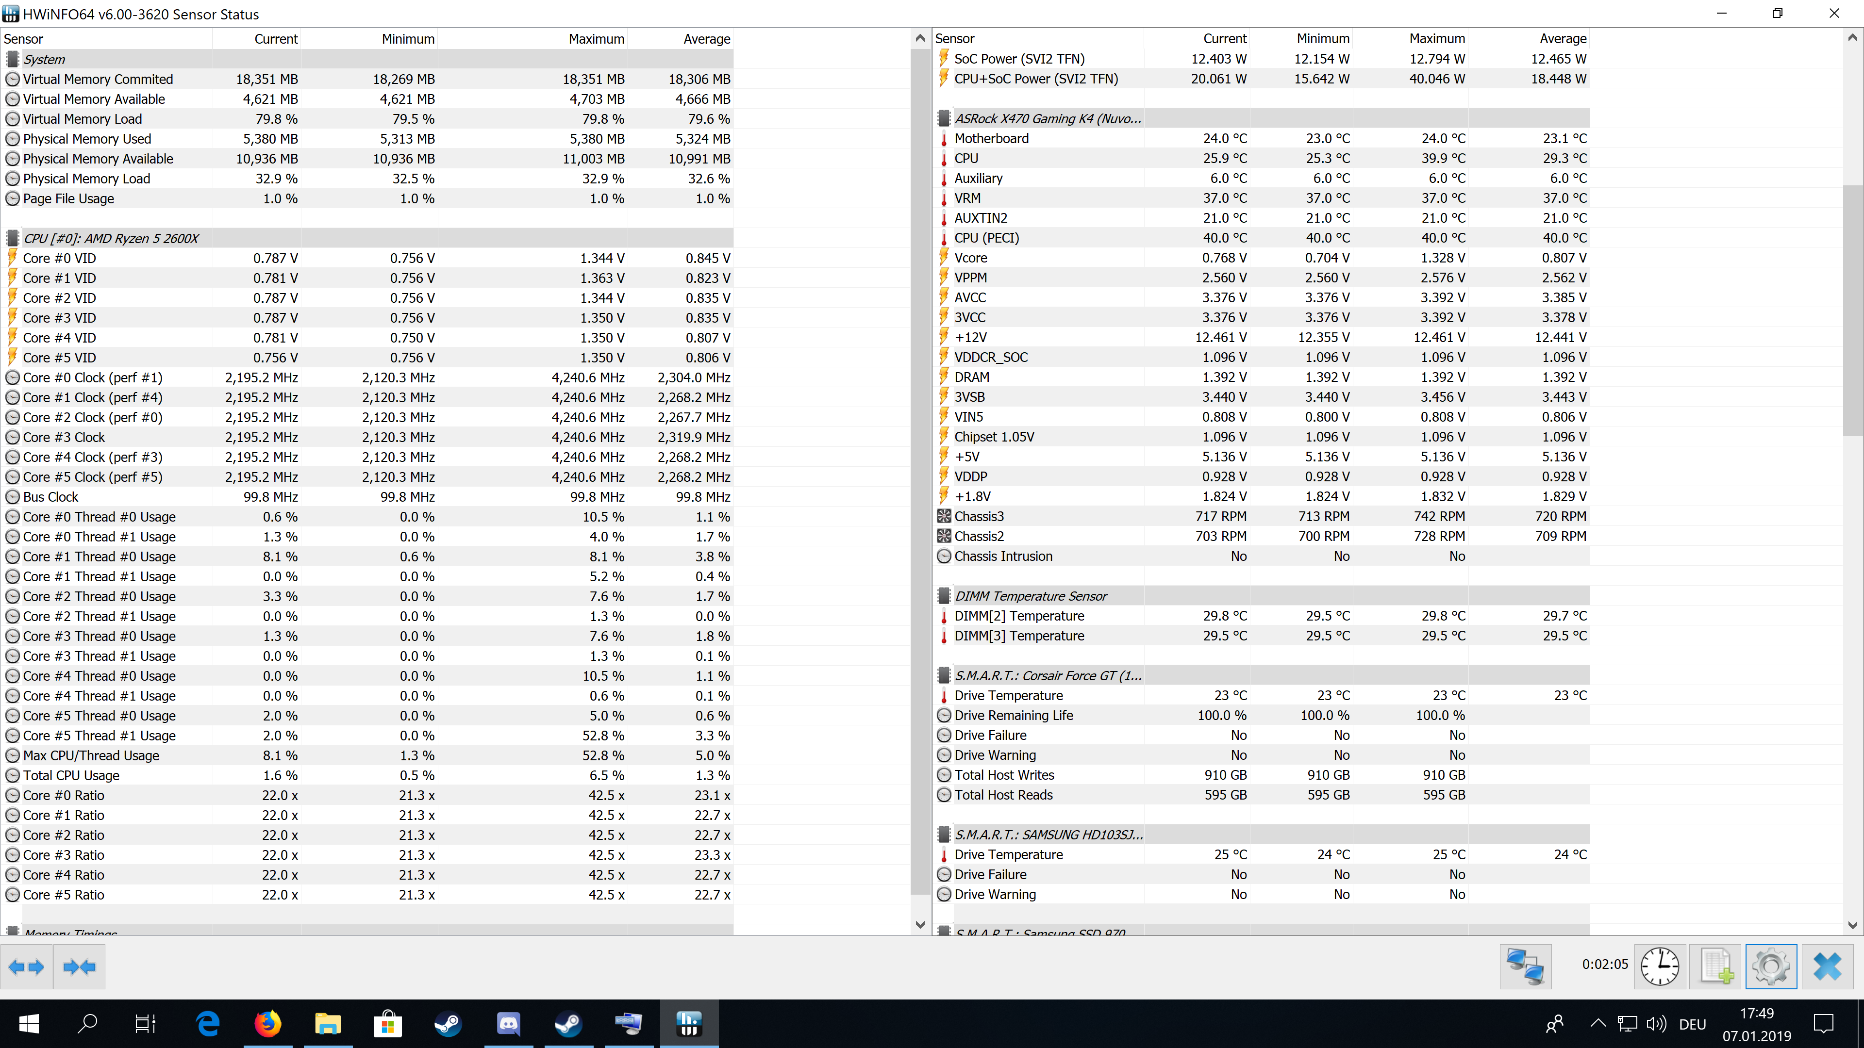
Task: Click the expand columns arrows icon
Action: tap(27, 967)
